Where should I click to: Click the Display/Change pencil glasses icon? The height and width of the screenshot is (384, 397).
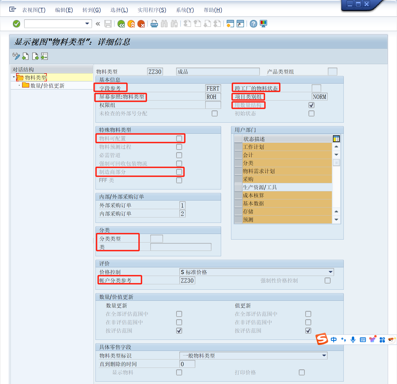tap(16, 56)
